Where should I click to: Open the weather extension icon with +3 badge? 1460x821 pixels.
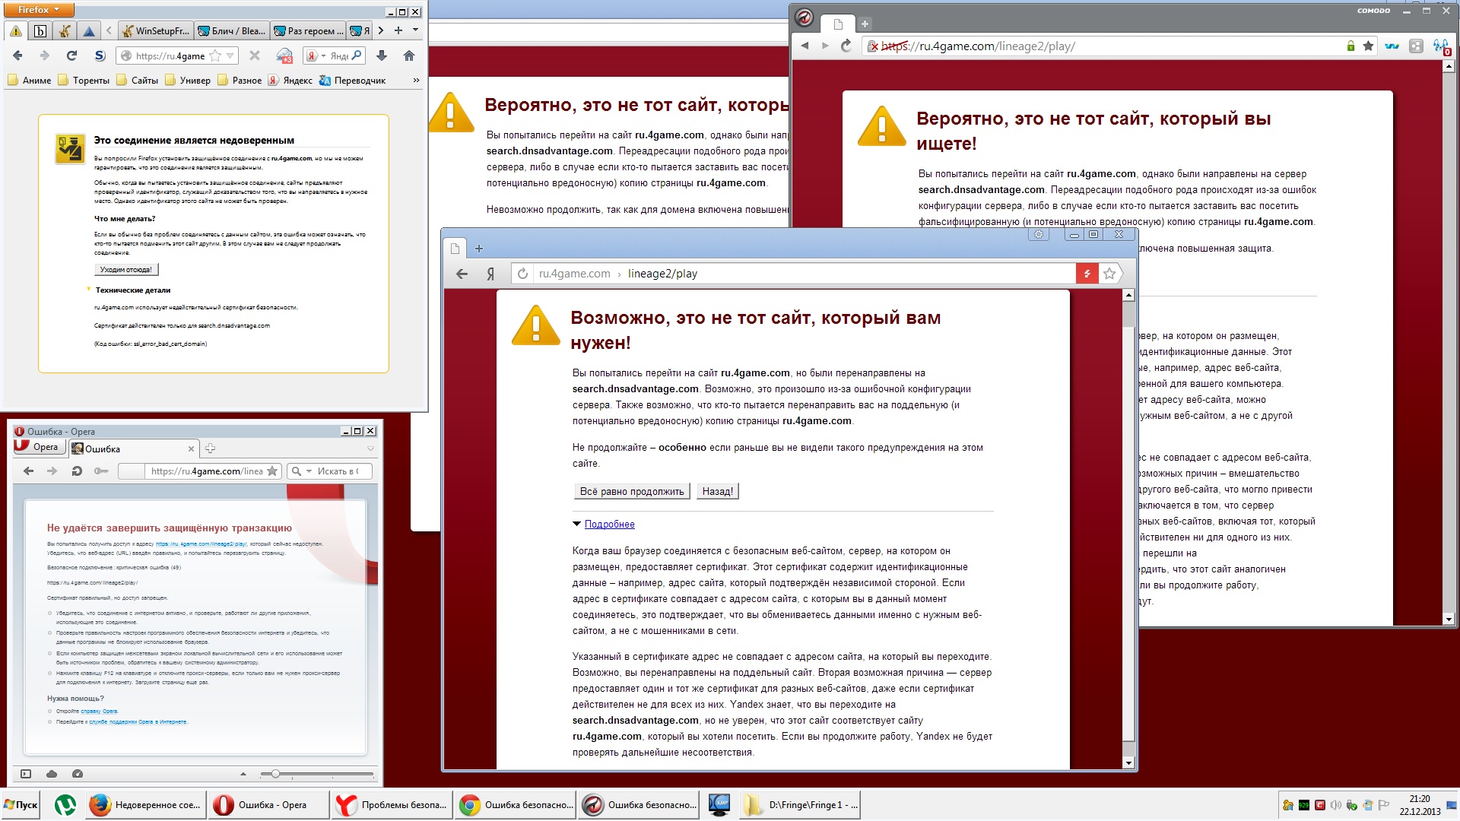284,55
